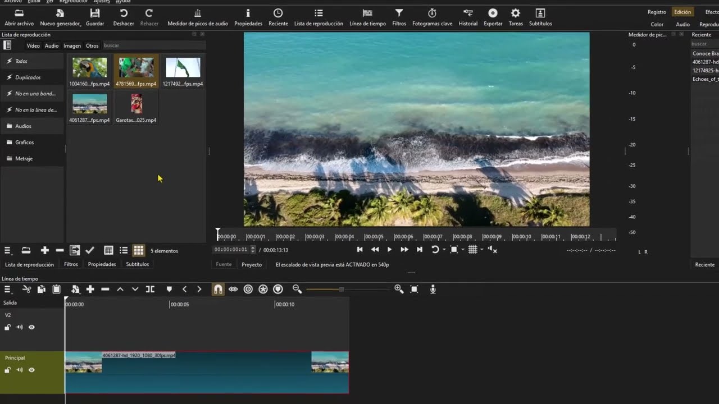Screen dimensions: 719x404
Task: Lock the V2 track padlock
Action: tap(8, 327)
